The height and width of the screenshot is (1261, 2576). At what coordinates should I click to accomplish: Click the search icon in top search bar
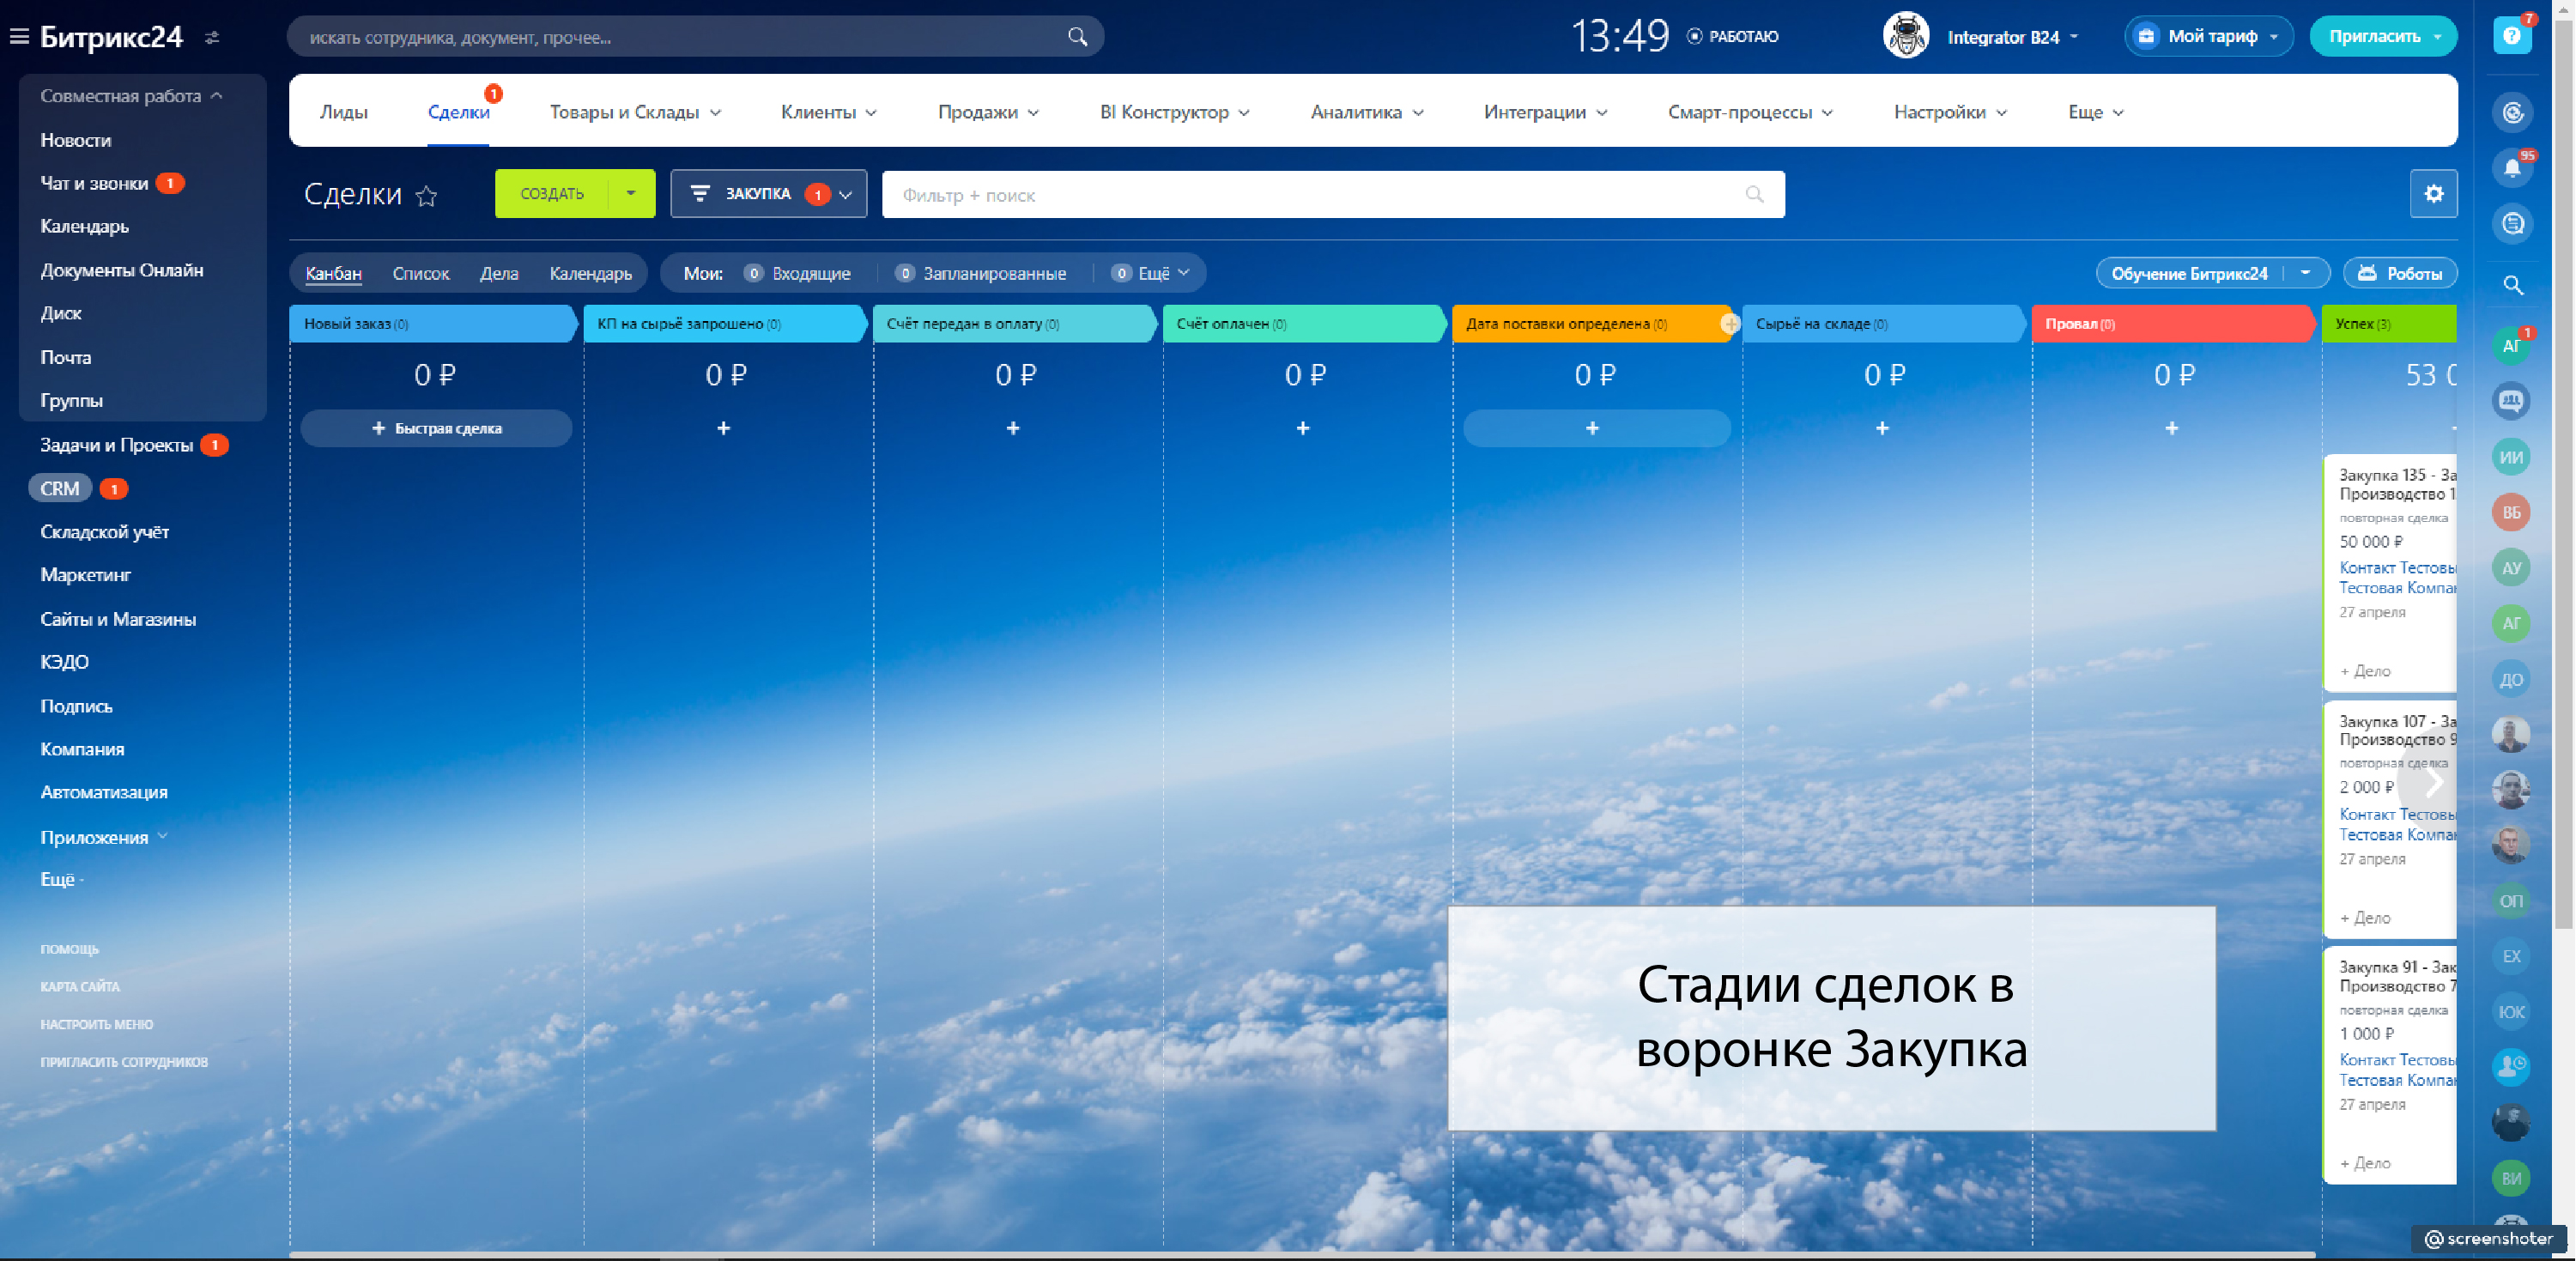click(x=1077, y=37)
